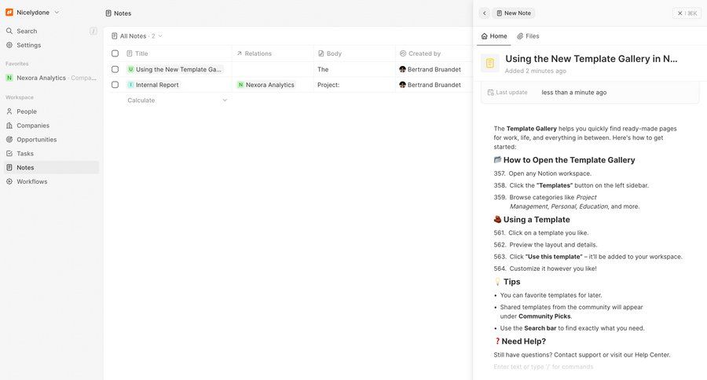The image size is (707, 380).
Task: Click the Companies building icon
Action: [x=9, y=126]
